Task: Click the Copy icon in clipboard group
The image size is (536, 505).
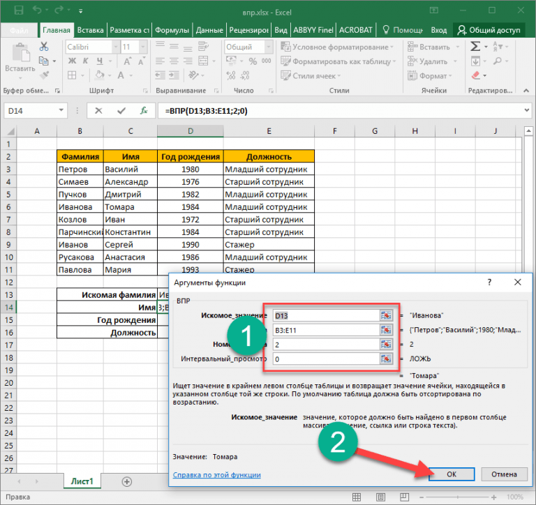Action: [43, 61]
